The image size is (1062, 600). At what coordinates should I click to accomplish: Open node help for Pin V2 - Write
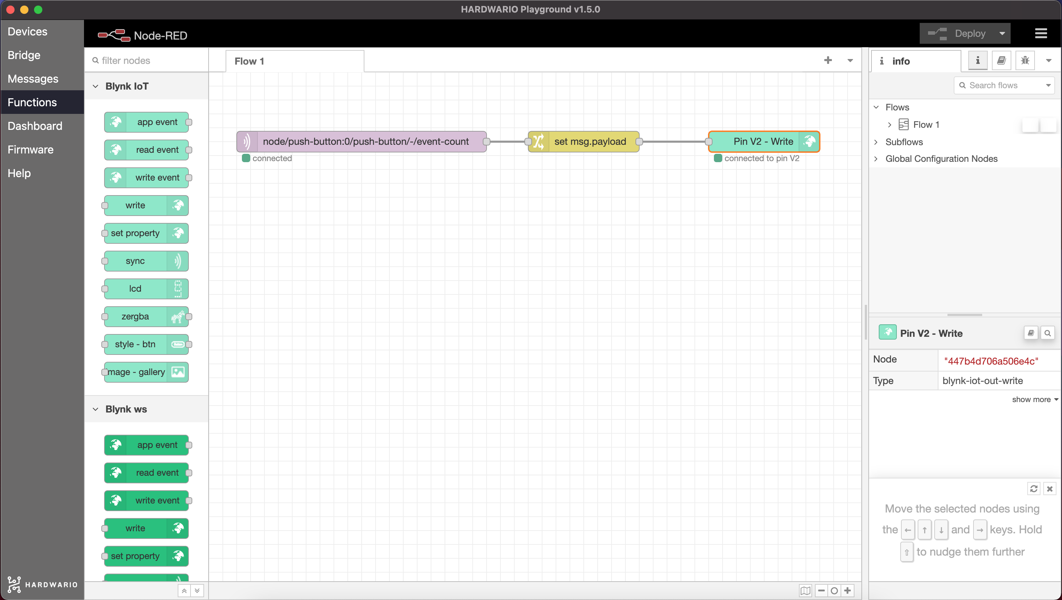pos(1031,333)
